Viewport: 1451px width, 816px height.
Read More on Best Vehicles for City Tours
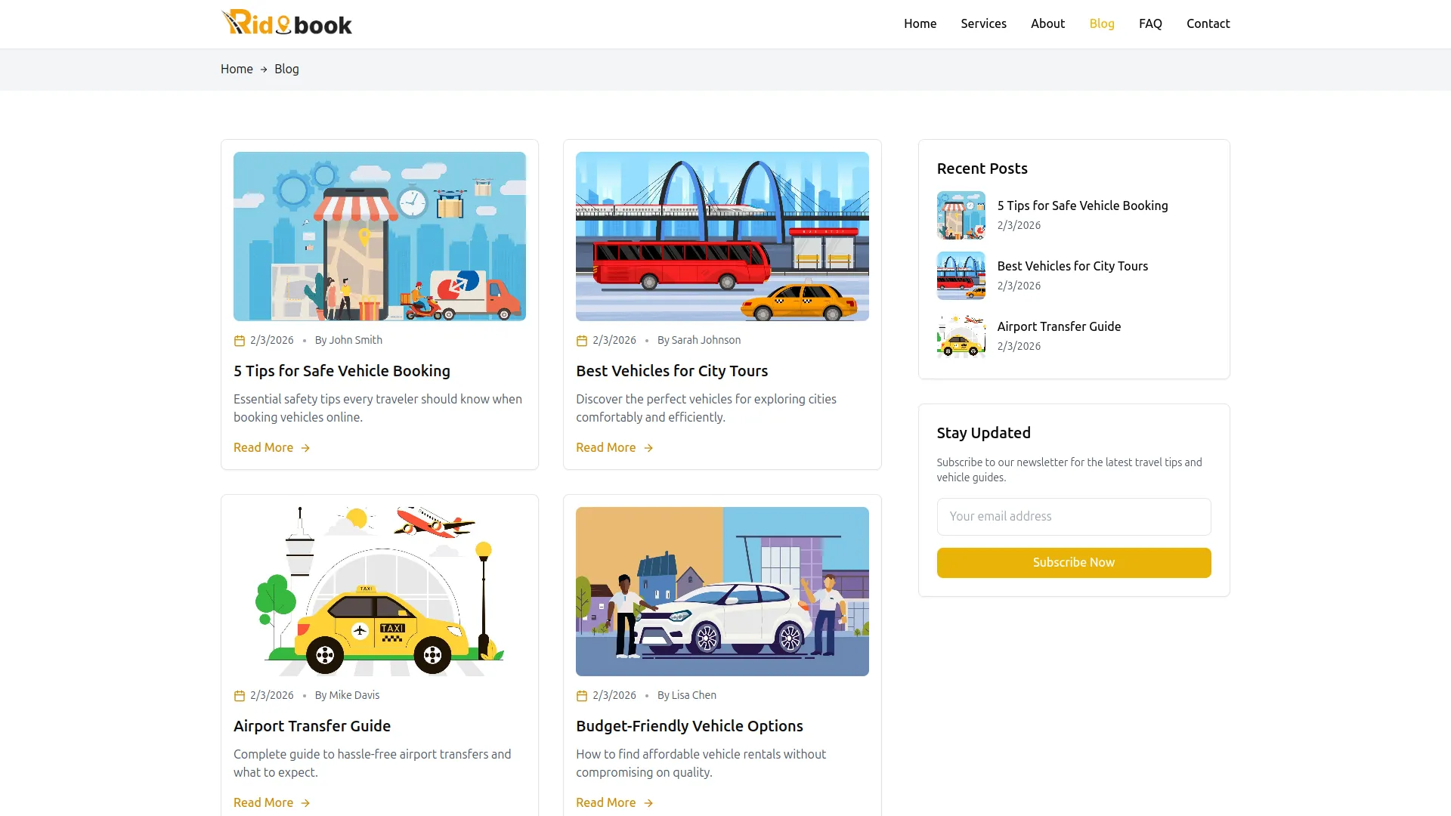(614, 447)
